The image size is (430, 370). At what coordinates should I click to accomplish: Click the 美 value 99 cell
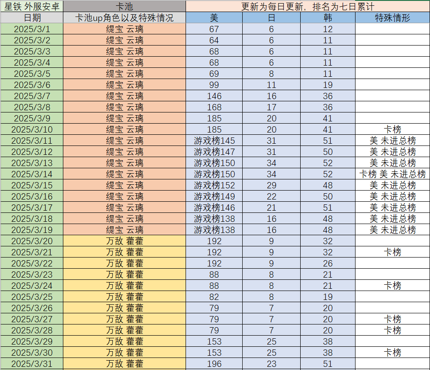[x=214, y=85]
